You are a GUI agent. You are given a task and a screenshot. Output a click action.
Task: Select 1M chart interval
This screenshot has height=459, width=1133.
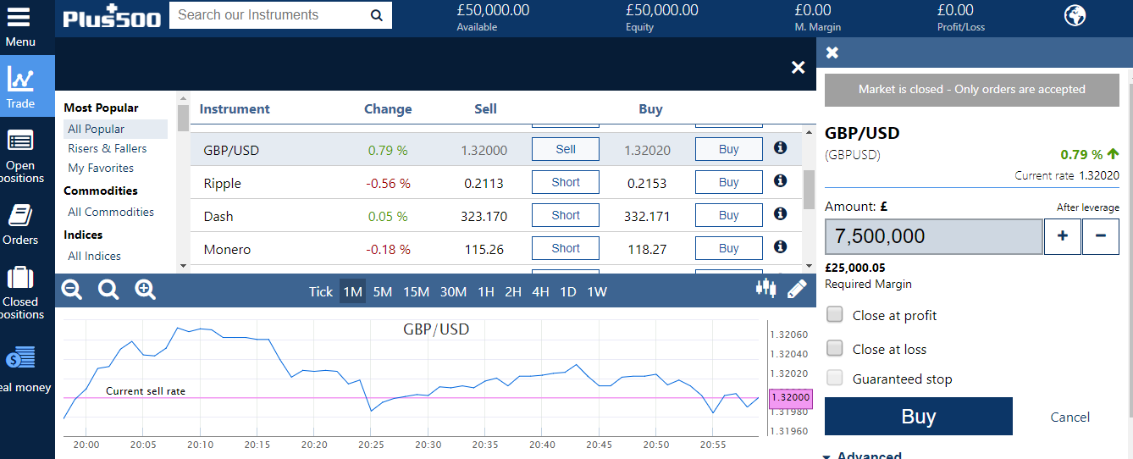point(352,291)
